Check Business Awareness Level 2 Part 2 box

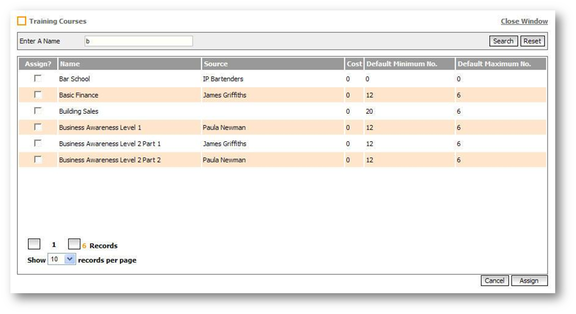[x=38, y=159]
